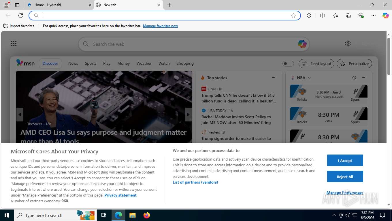Open Top stories more options ellipsis

coord(274,78)
